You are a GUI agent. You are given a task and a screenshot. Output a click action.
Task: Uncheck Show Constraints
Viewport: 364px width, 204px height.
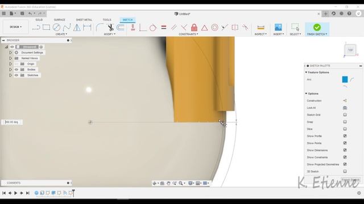point(345,158)
